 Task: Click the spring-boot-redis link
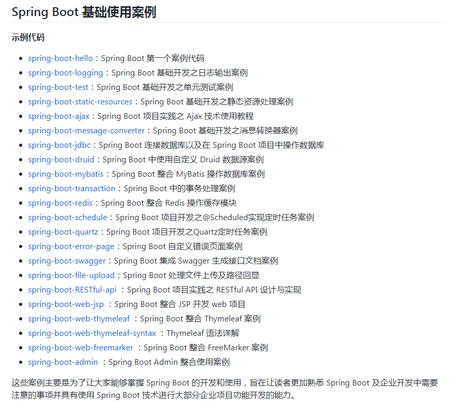point(60,203)
